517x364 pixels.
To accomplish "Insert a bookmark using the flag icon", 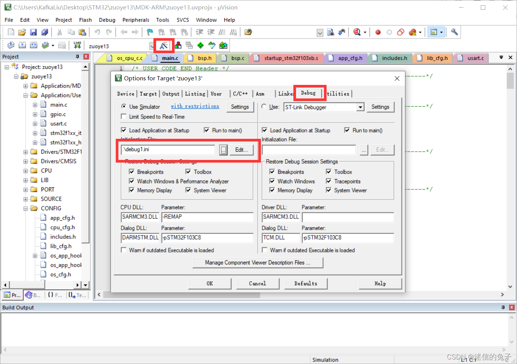I will (150, 32).
